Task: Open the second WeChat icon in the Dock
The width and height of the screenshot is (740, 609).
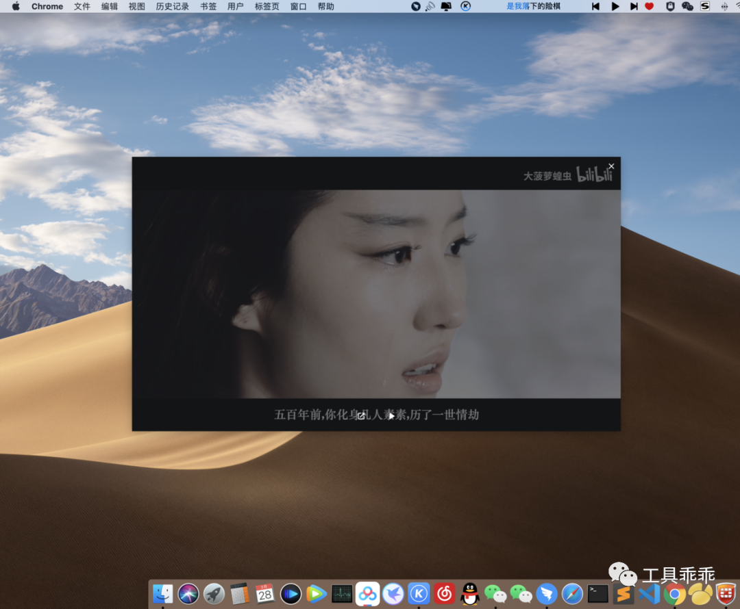Action: click(x=521, y=593)
